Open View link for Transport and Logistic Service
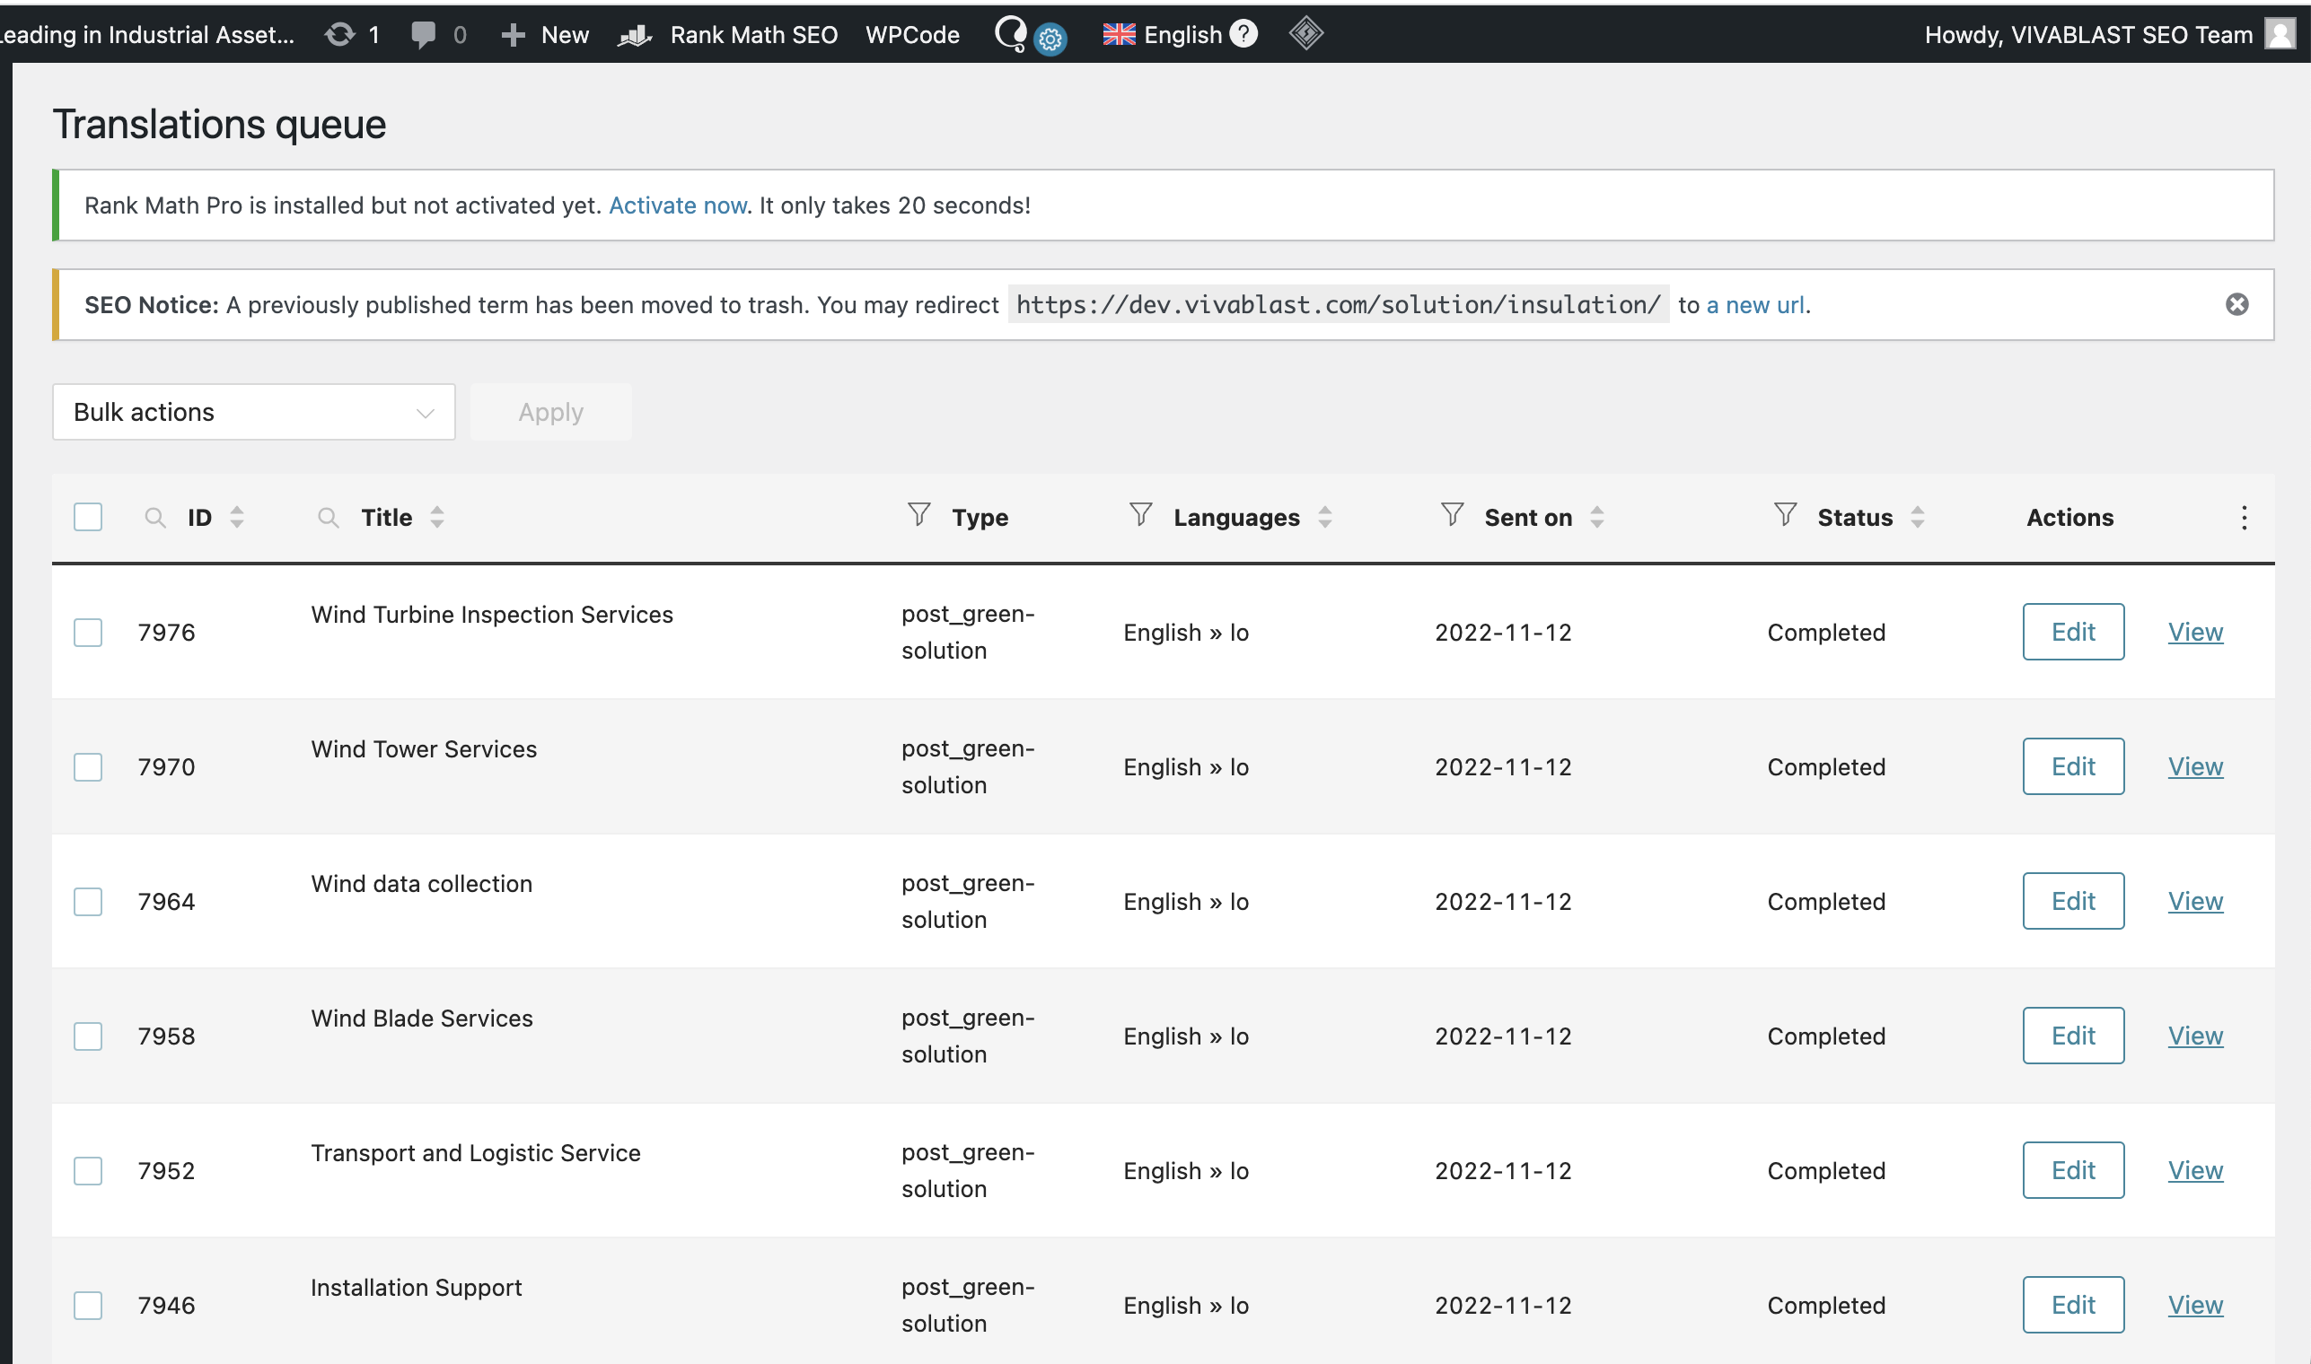This screenshot has width=2311, height=1364. [2195, 1170]
